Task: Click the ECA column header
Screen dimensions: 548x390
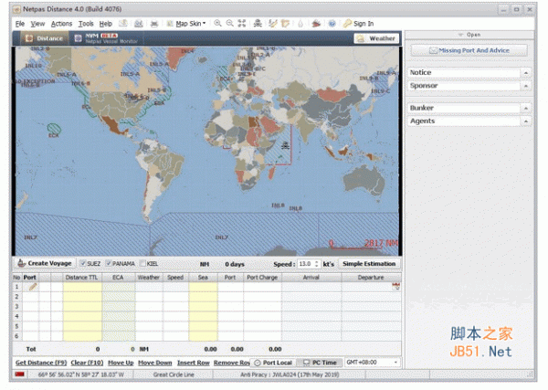Action: (x=118, y=277)
